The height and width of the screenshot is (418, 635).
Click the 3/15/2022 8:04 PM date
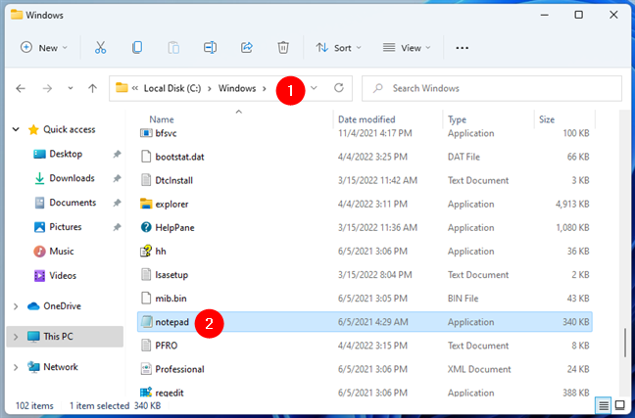point(374,275)
